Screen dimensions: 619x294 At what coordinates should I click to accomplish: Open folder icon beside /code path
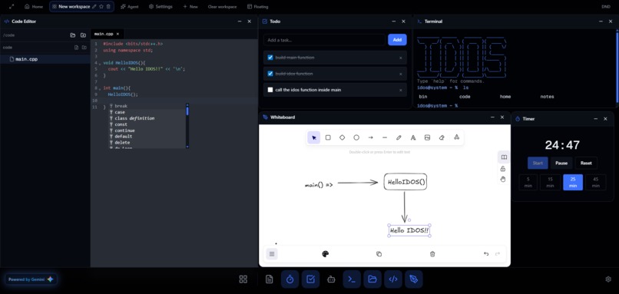coord(73,35)
